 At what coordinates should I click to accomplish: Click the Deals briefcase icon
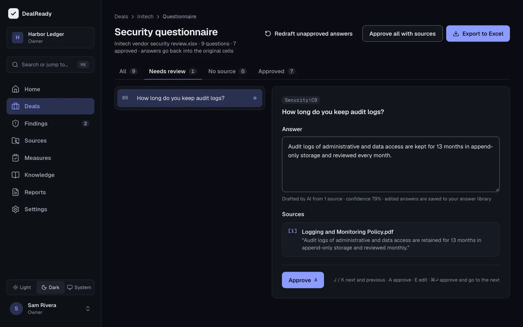pyautogui.click(x=15, y=106)
